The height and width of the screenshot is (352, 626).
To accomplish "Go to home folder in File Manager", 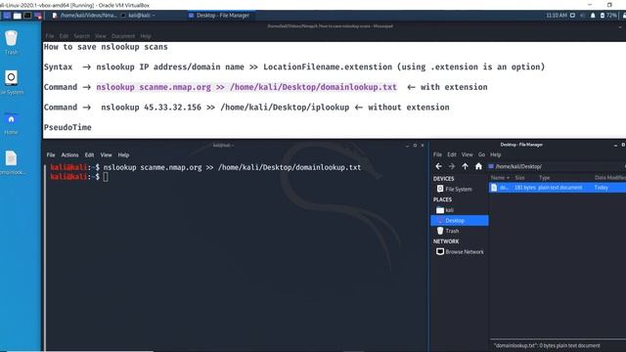I will coord(478,166).
